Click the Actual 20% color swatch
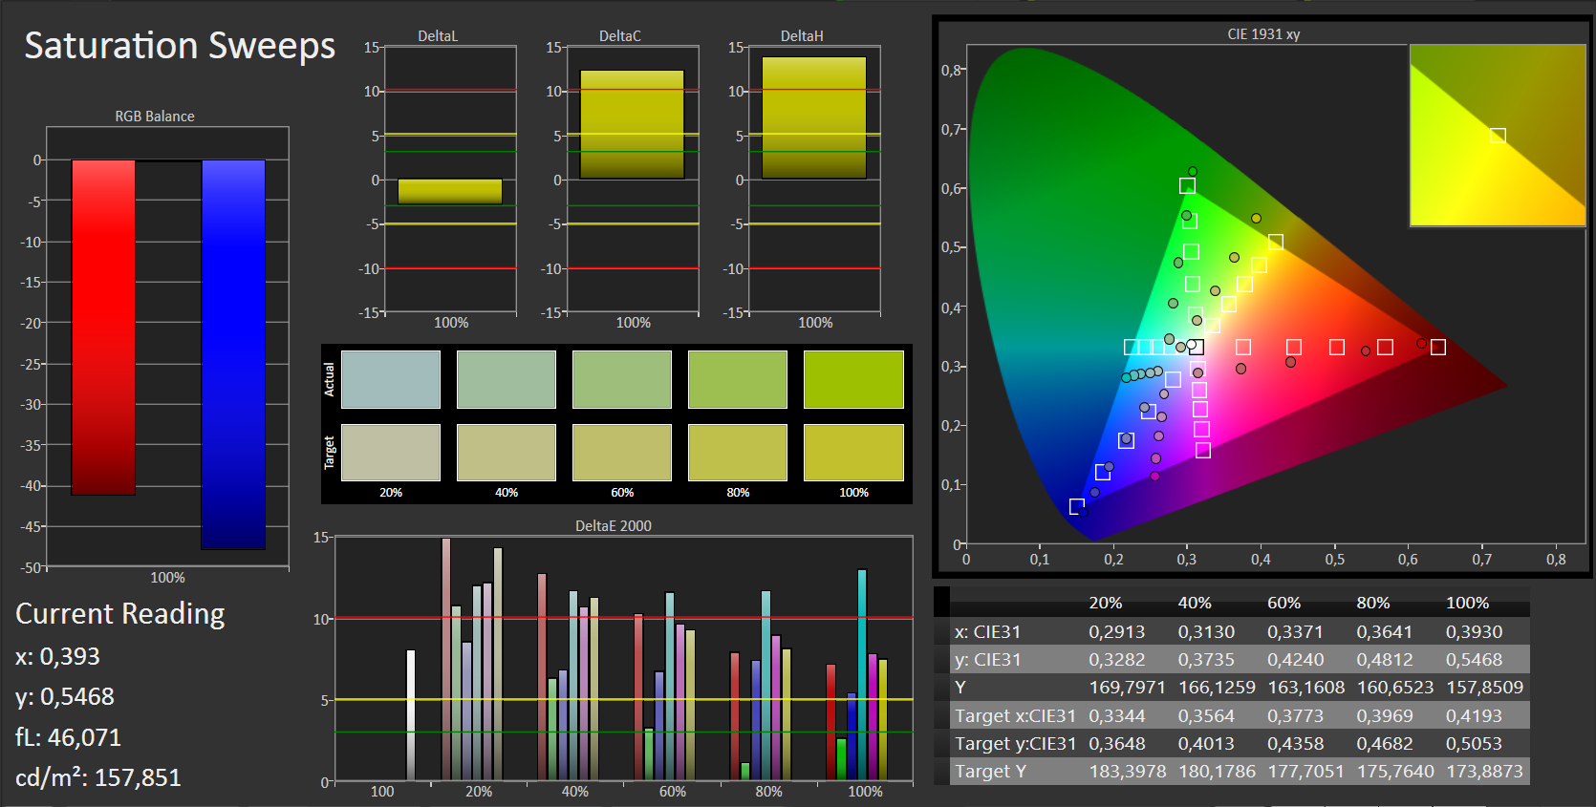Screen dimensions: 1596x807 point(390,379)
